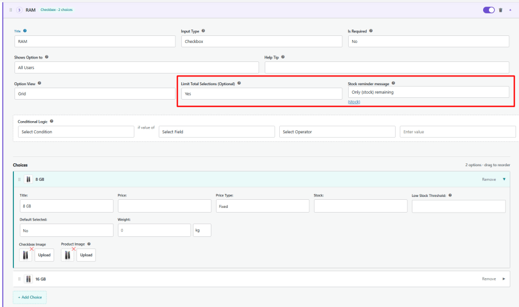Click the Checkbox · 2 choices badge

[57, 10]
